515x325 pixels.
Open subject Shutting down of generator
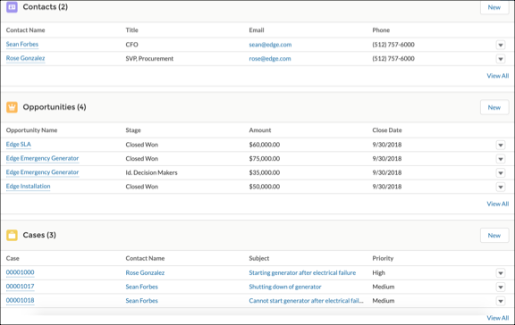284,287
